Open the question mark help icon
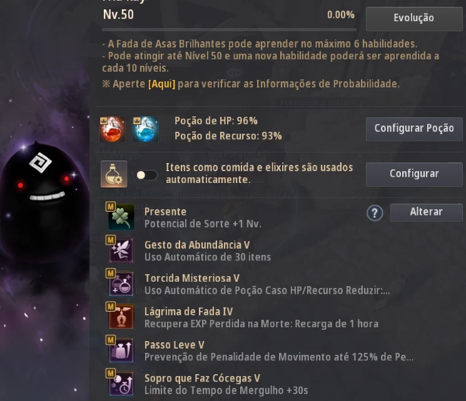 375,213
